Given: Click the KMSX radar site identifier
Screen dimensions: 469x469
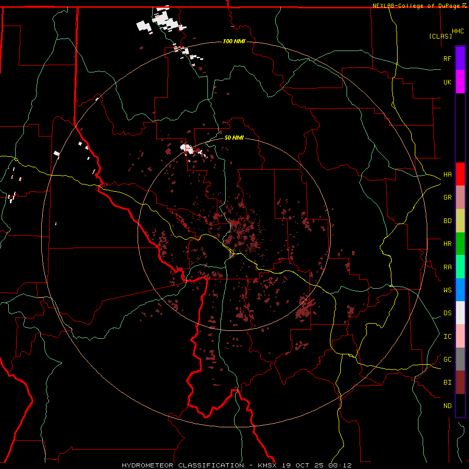Looking at the screenshot, I should [267, 465].
